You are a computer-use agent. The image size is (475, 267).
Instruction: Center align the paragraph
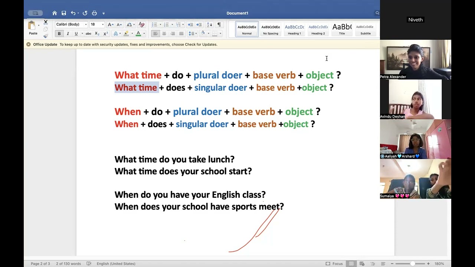point(164,34)
